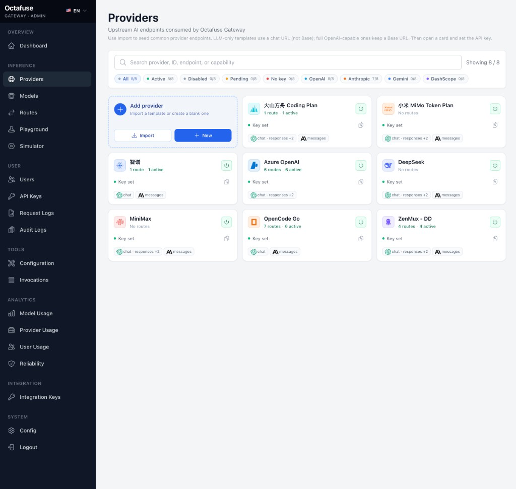Click "7 routes" on OpenCode Go

(272, 226)
